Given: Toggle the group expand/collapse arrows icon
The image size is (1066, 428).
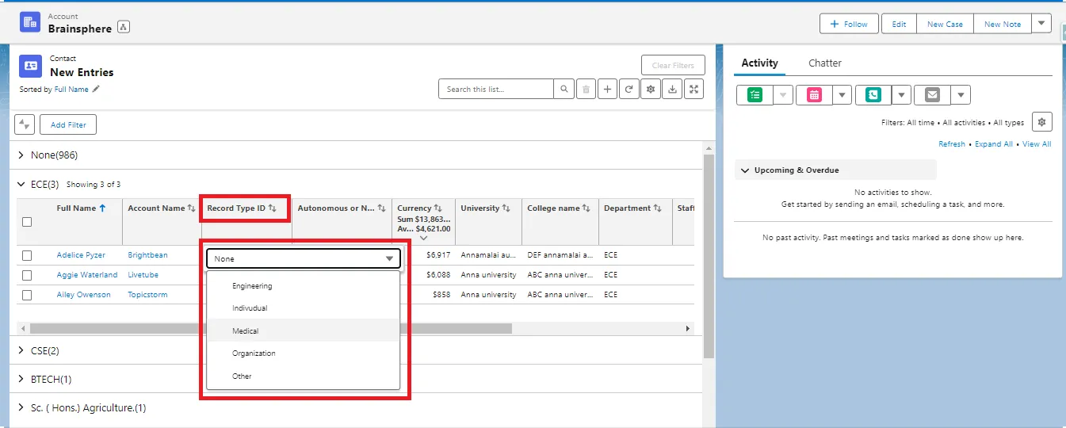Looking at the screenshot, I should pos(25,124).
